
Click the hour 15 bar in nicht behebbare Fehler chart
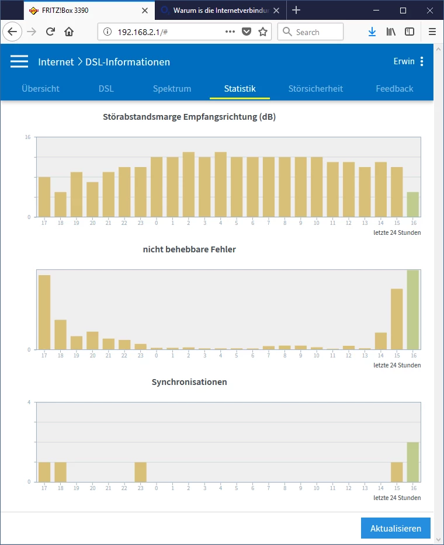coord(397,319)
